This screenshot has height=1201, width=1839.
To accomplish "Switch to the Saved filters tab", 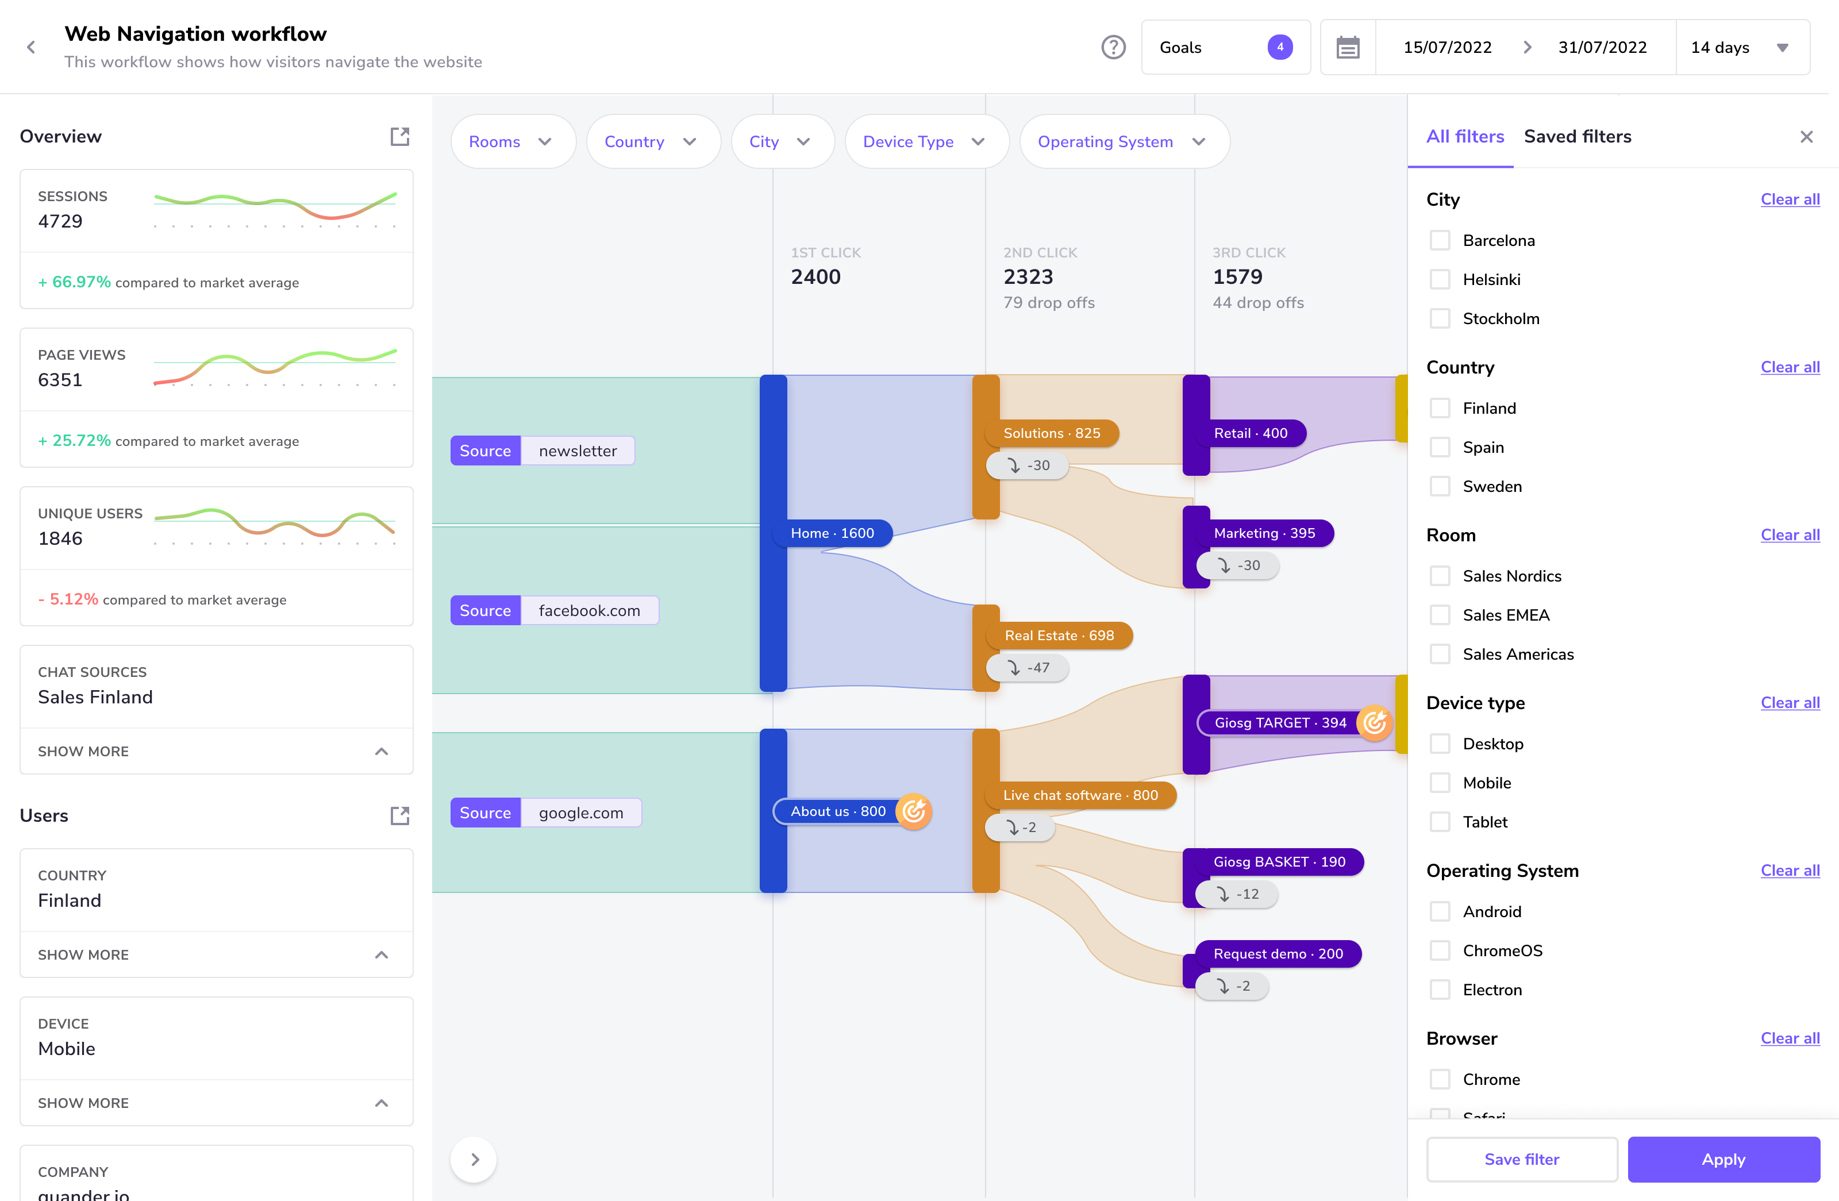I will click(x=1577, y=137).
